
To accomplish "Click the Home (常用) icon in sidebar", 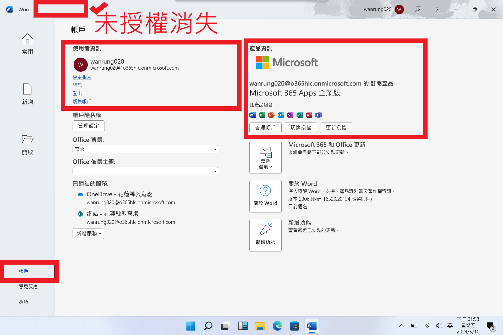I will [27, 39].
